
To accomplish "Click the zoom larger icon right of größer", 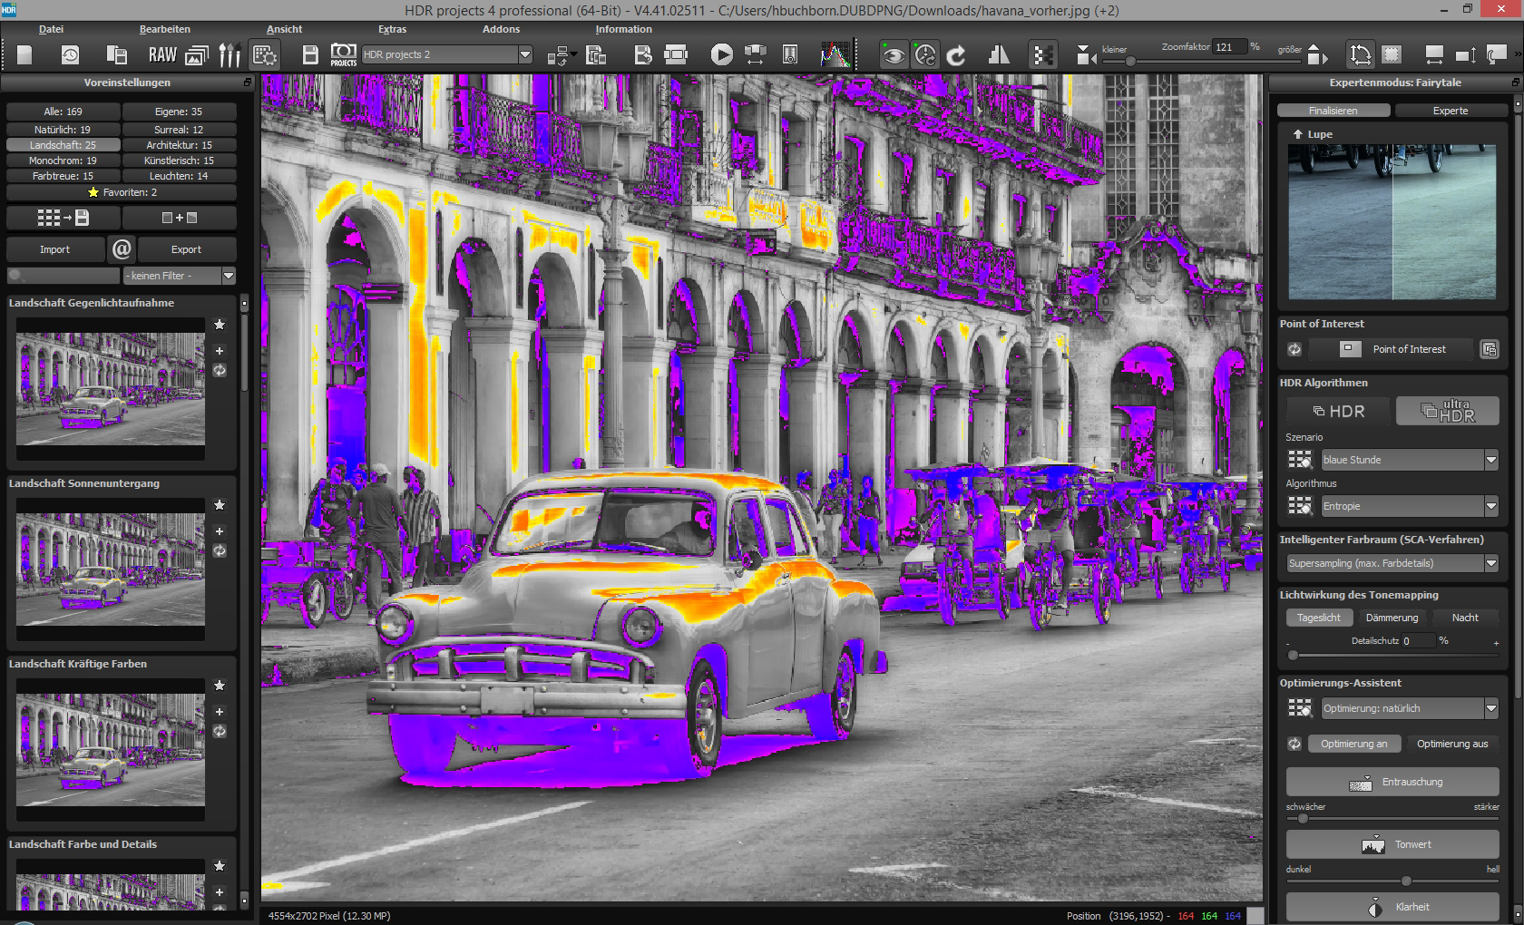I will tap(1317, 56).
